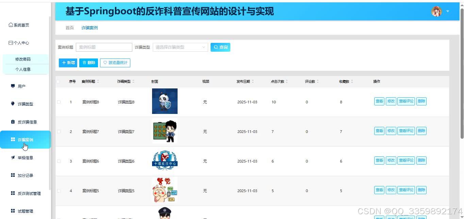Click the bulb icon beside 诈骗类型

coord(13,104)
